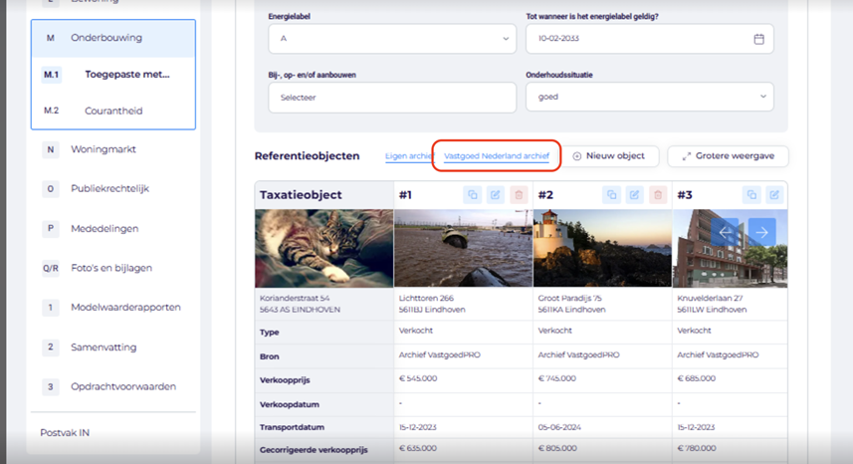Open Bij-, op- en/of aanbouwen selector
The image size is (853, 464).
tap(391, 97)
